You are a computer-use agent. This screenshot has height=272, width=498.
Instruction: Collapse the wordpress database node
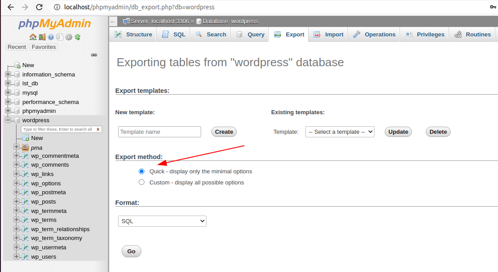point(8,120)
